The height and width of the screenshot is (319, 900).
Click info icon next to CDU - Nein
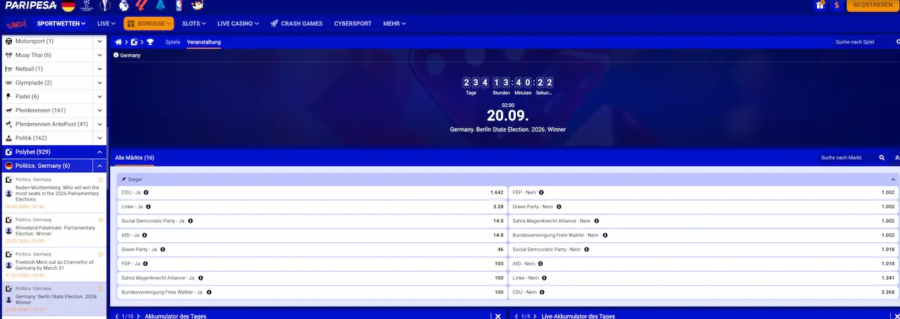(541, 291)
